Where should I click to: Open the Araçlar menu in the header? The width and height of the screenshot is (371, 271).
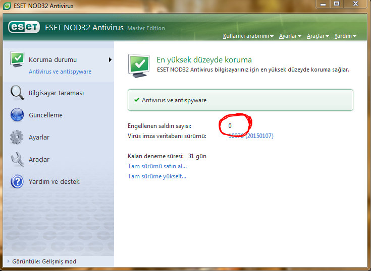(x=318, y=36)
